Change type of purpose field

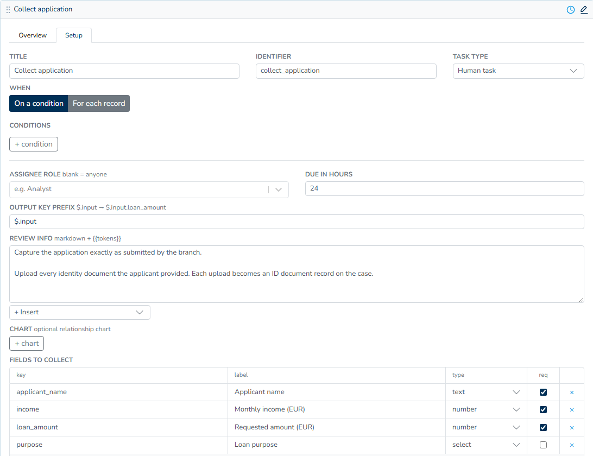(x=486, y=445)
